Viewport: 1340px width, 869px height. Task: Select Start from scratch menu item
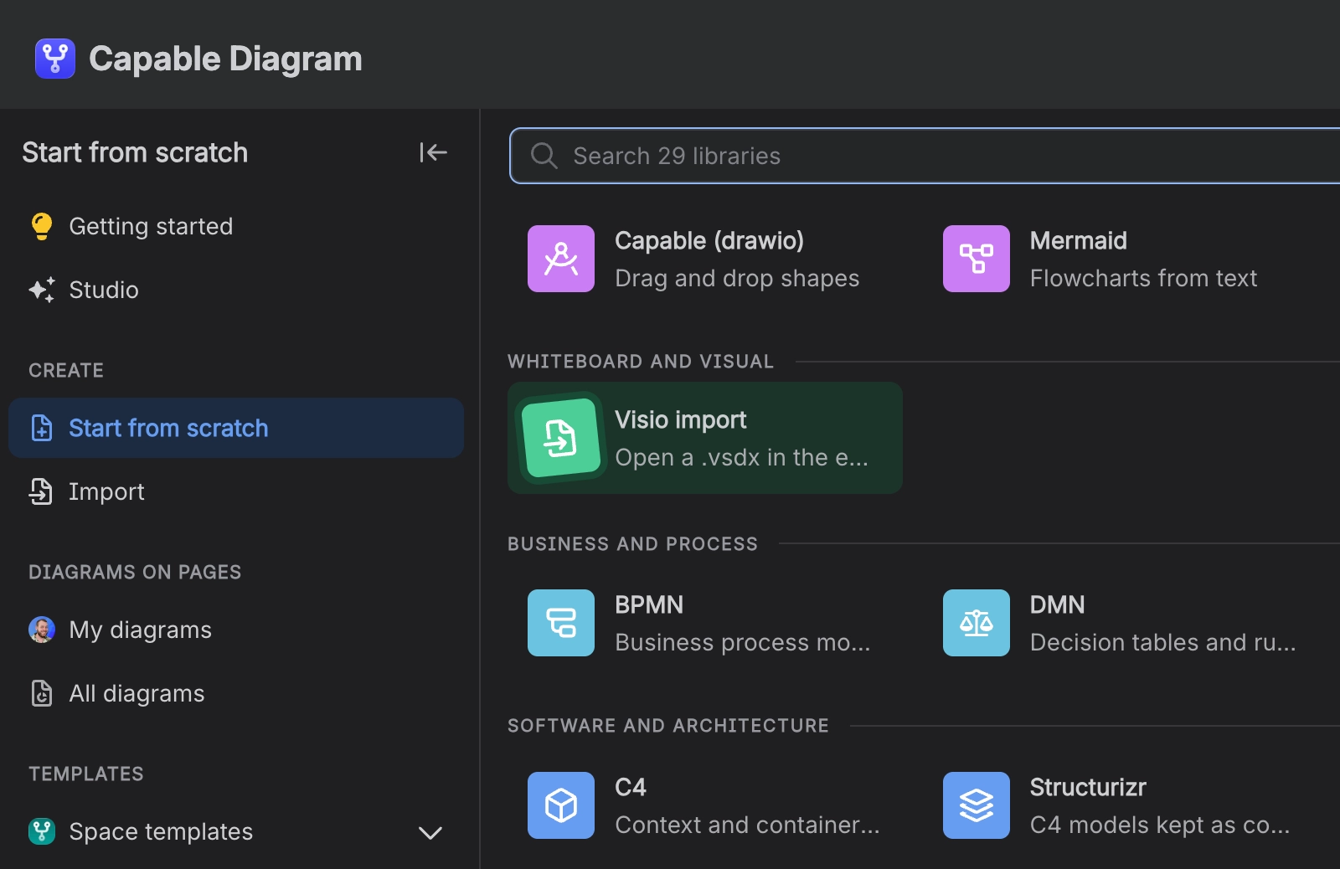tap(236, 428)
